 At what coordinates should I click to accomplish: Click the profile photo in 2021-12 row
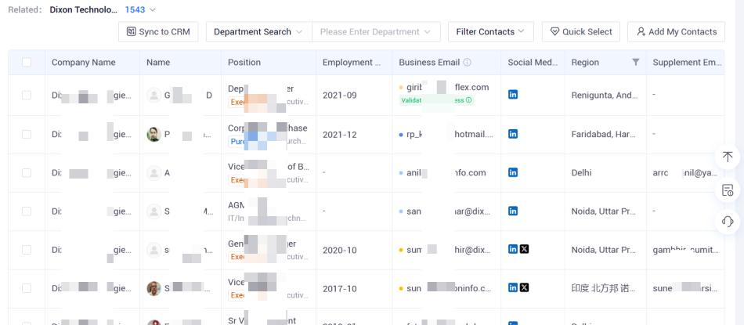point(153,134)
